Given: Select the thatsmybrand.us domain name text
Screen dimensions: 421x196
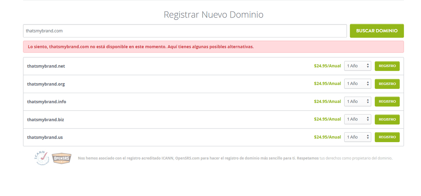Looking at the screenshot, I should (45, 138).
